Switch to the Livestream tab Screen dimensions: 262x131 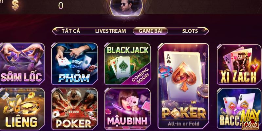click(111, 31)
